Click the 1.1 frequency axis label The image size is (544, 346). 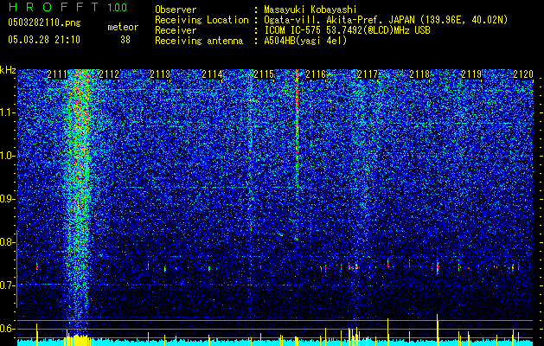point(8,112)
